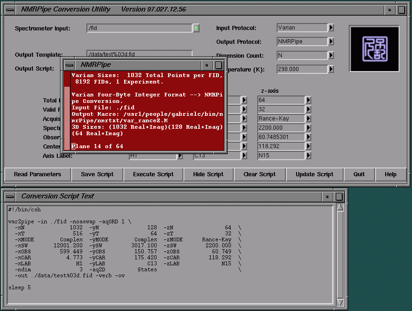Open the Temperature value dropdown arrow
Image resolution: width=412 pixels, height=311 pixels.
pyautogui.click(x=331, y=69)
